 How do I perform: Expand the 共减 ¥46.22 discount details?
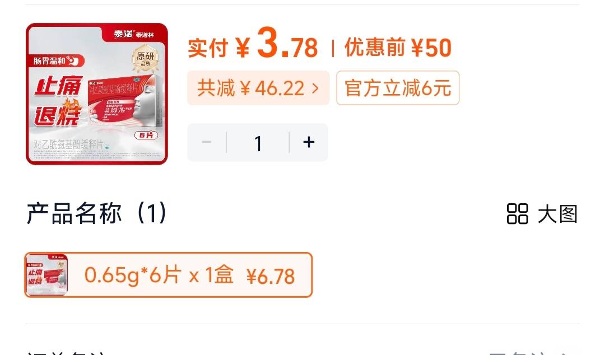click(258, 88)
